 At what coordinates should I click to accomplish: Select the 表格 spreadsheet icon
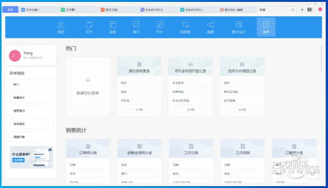113,27
